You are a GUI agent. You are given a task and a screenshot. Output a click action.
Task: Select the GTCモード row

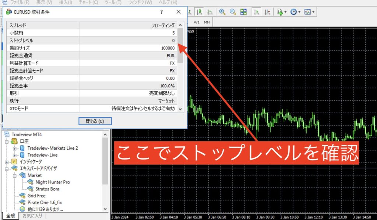tap(92, 108)
